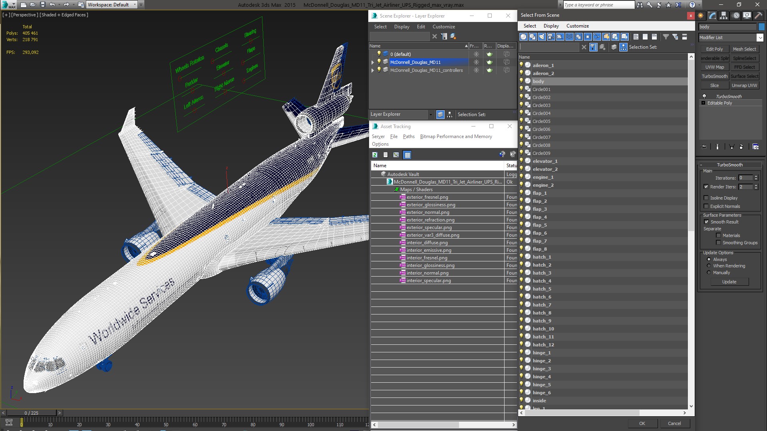Open the Modifier List dropdown
Image resolution: width=767 pixels, height=431 pixels.
point(760,38)
